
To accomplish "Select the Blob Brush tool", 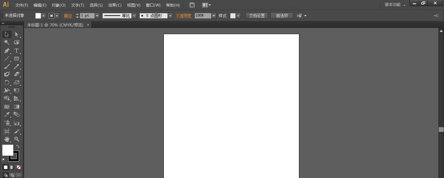I will pyautogui.click(x=7, y=74).
